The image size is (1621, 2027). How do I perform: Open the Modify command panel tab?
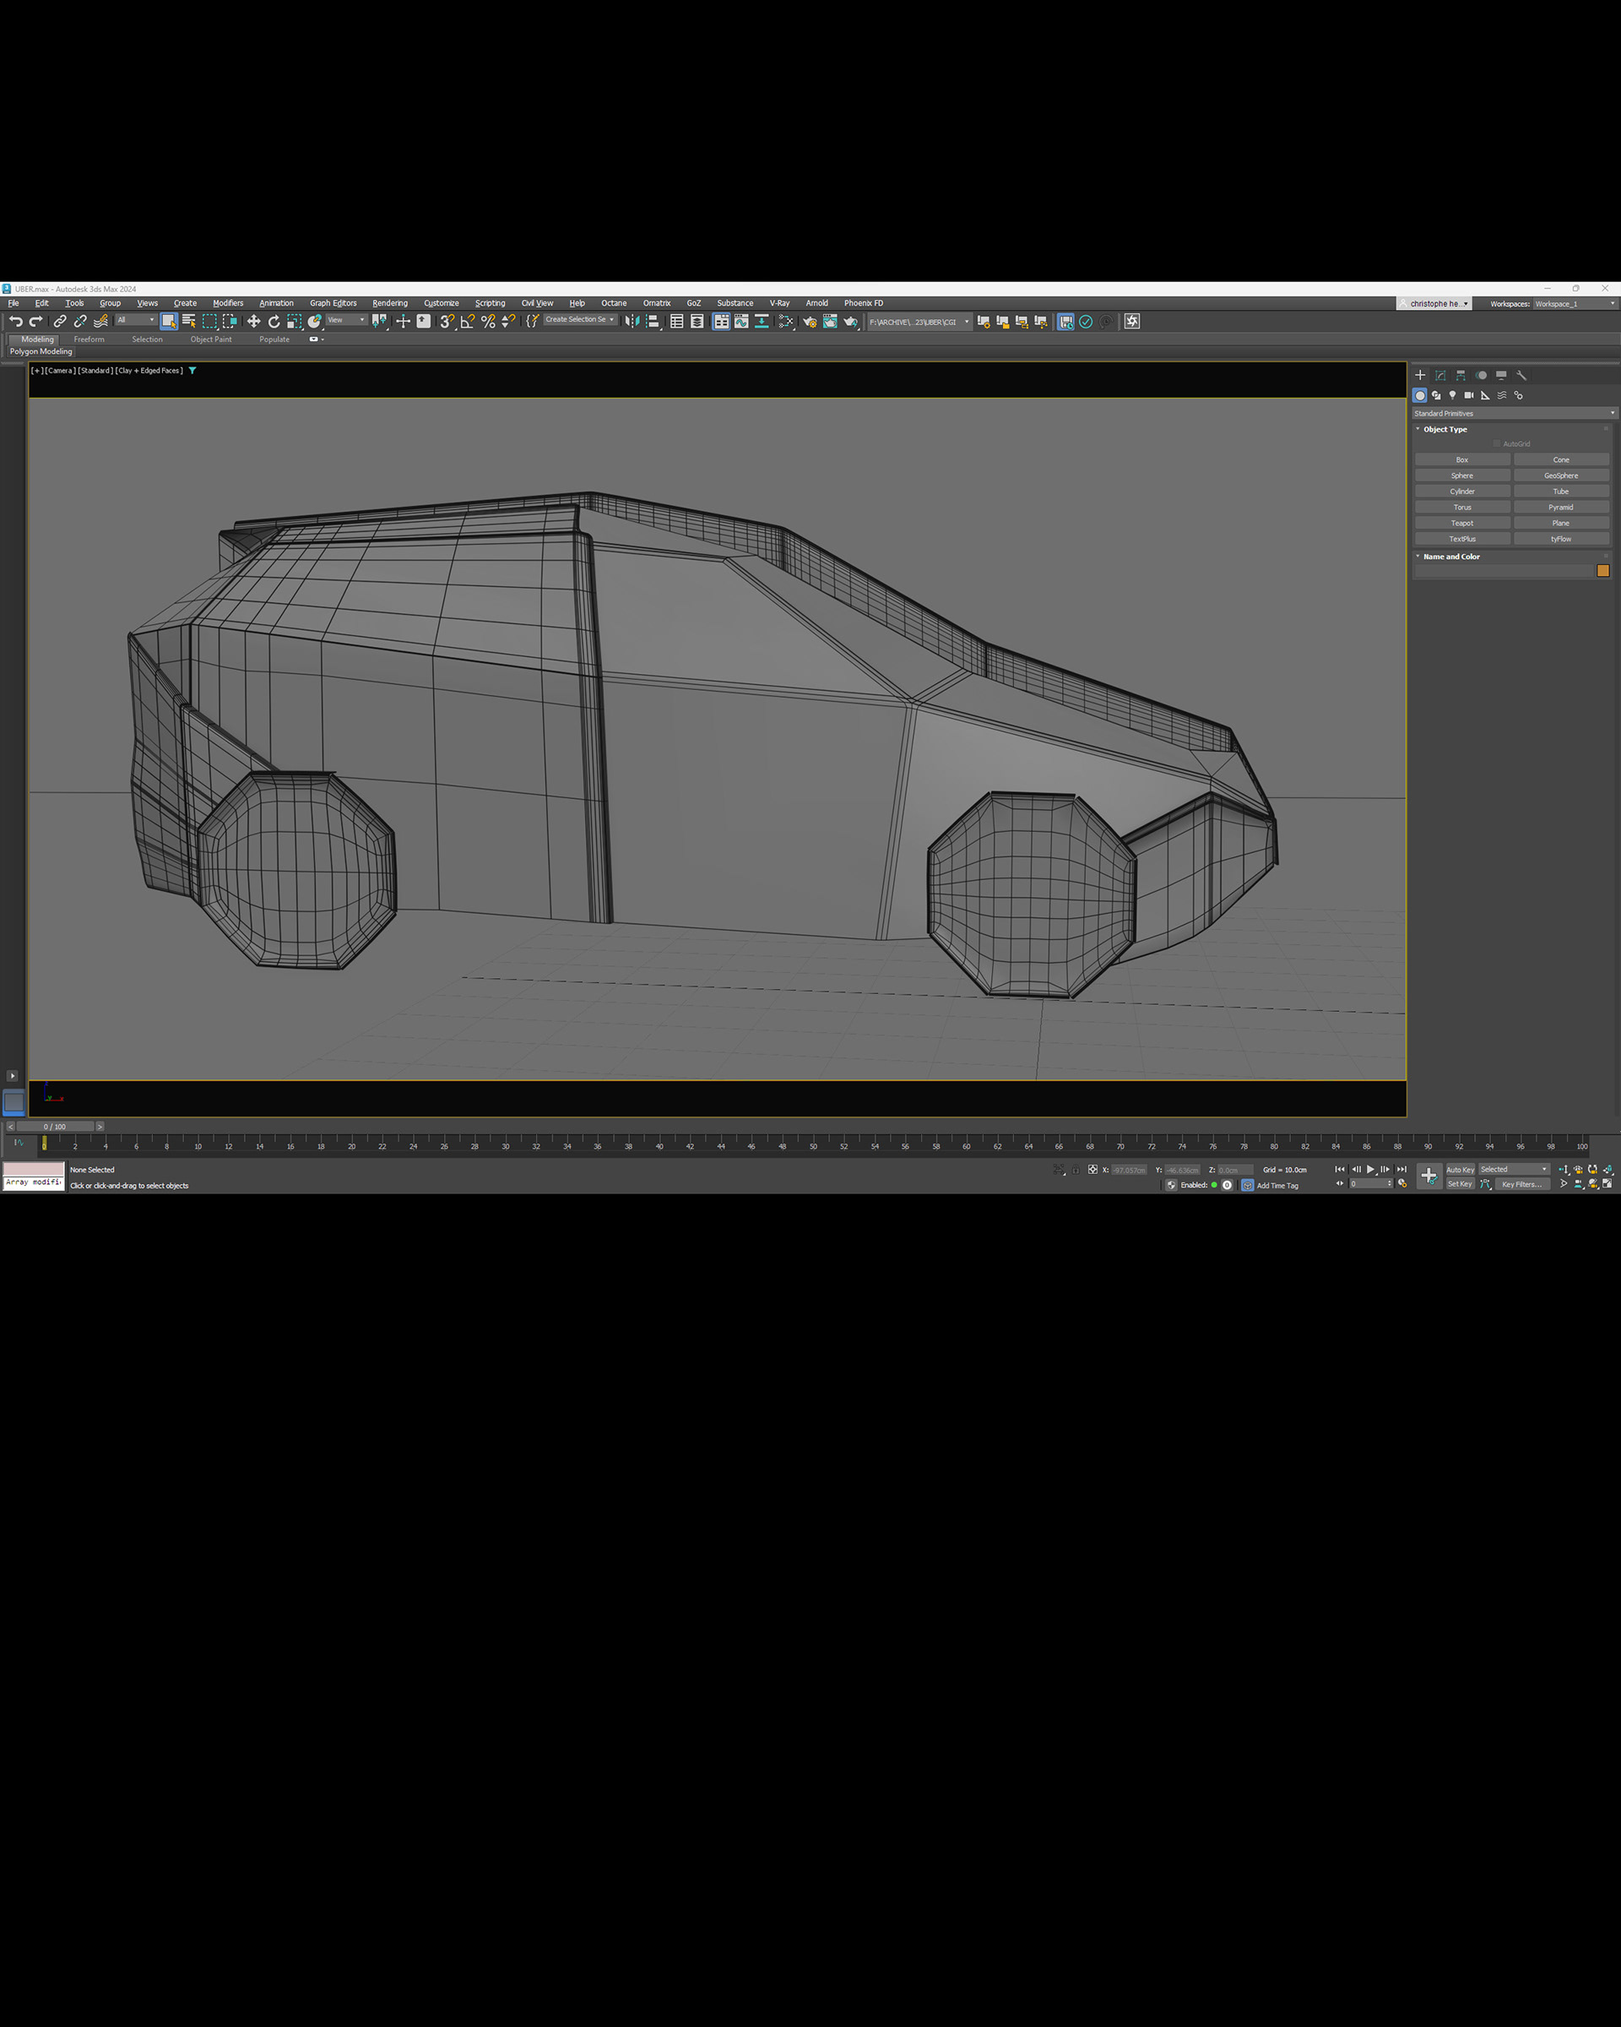(x=1440, y=375)
